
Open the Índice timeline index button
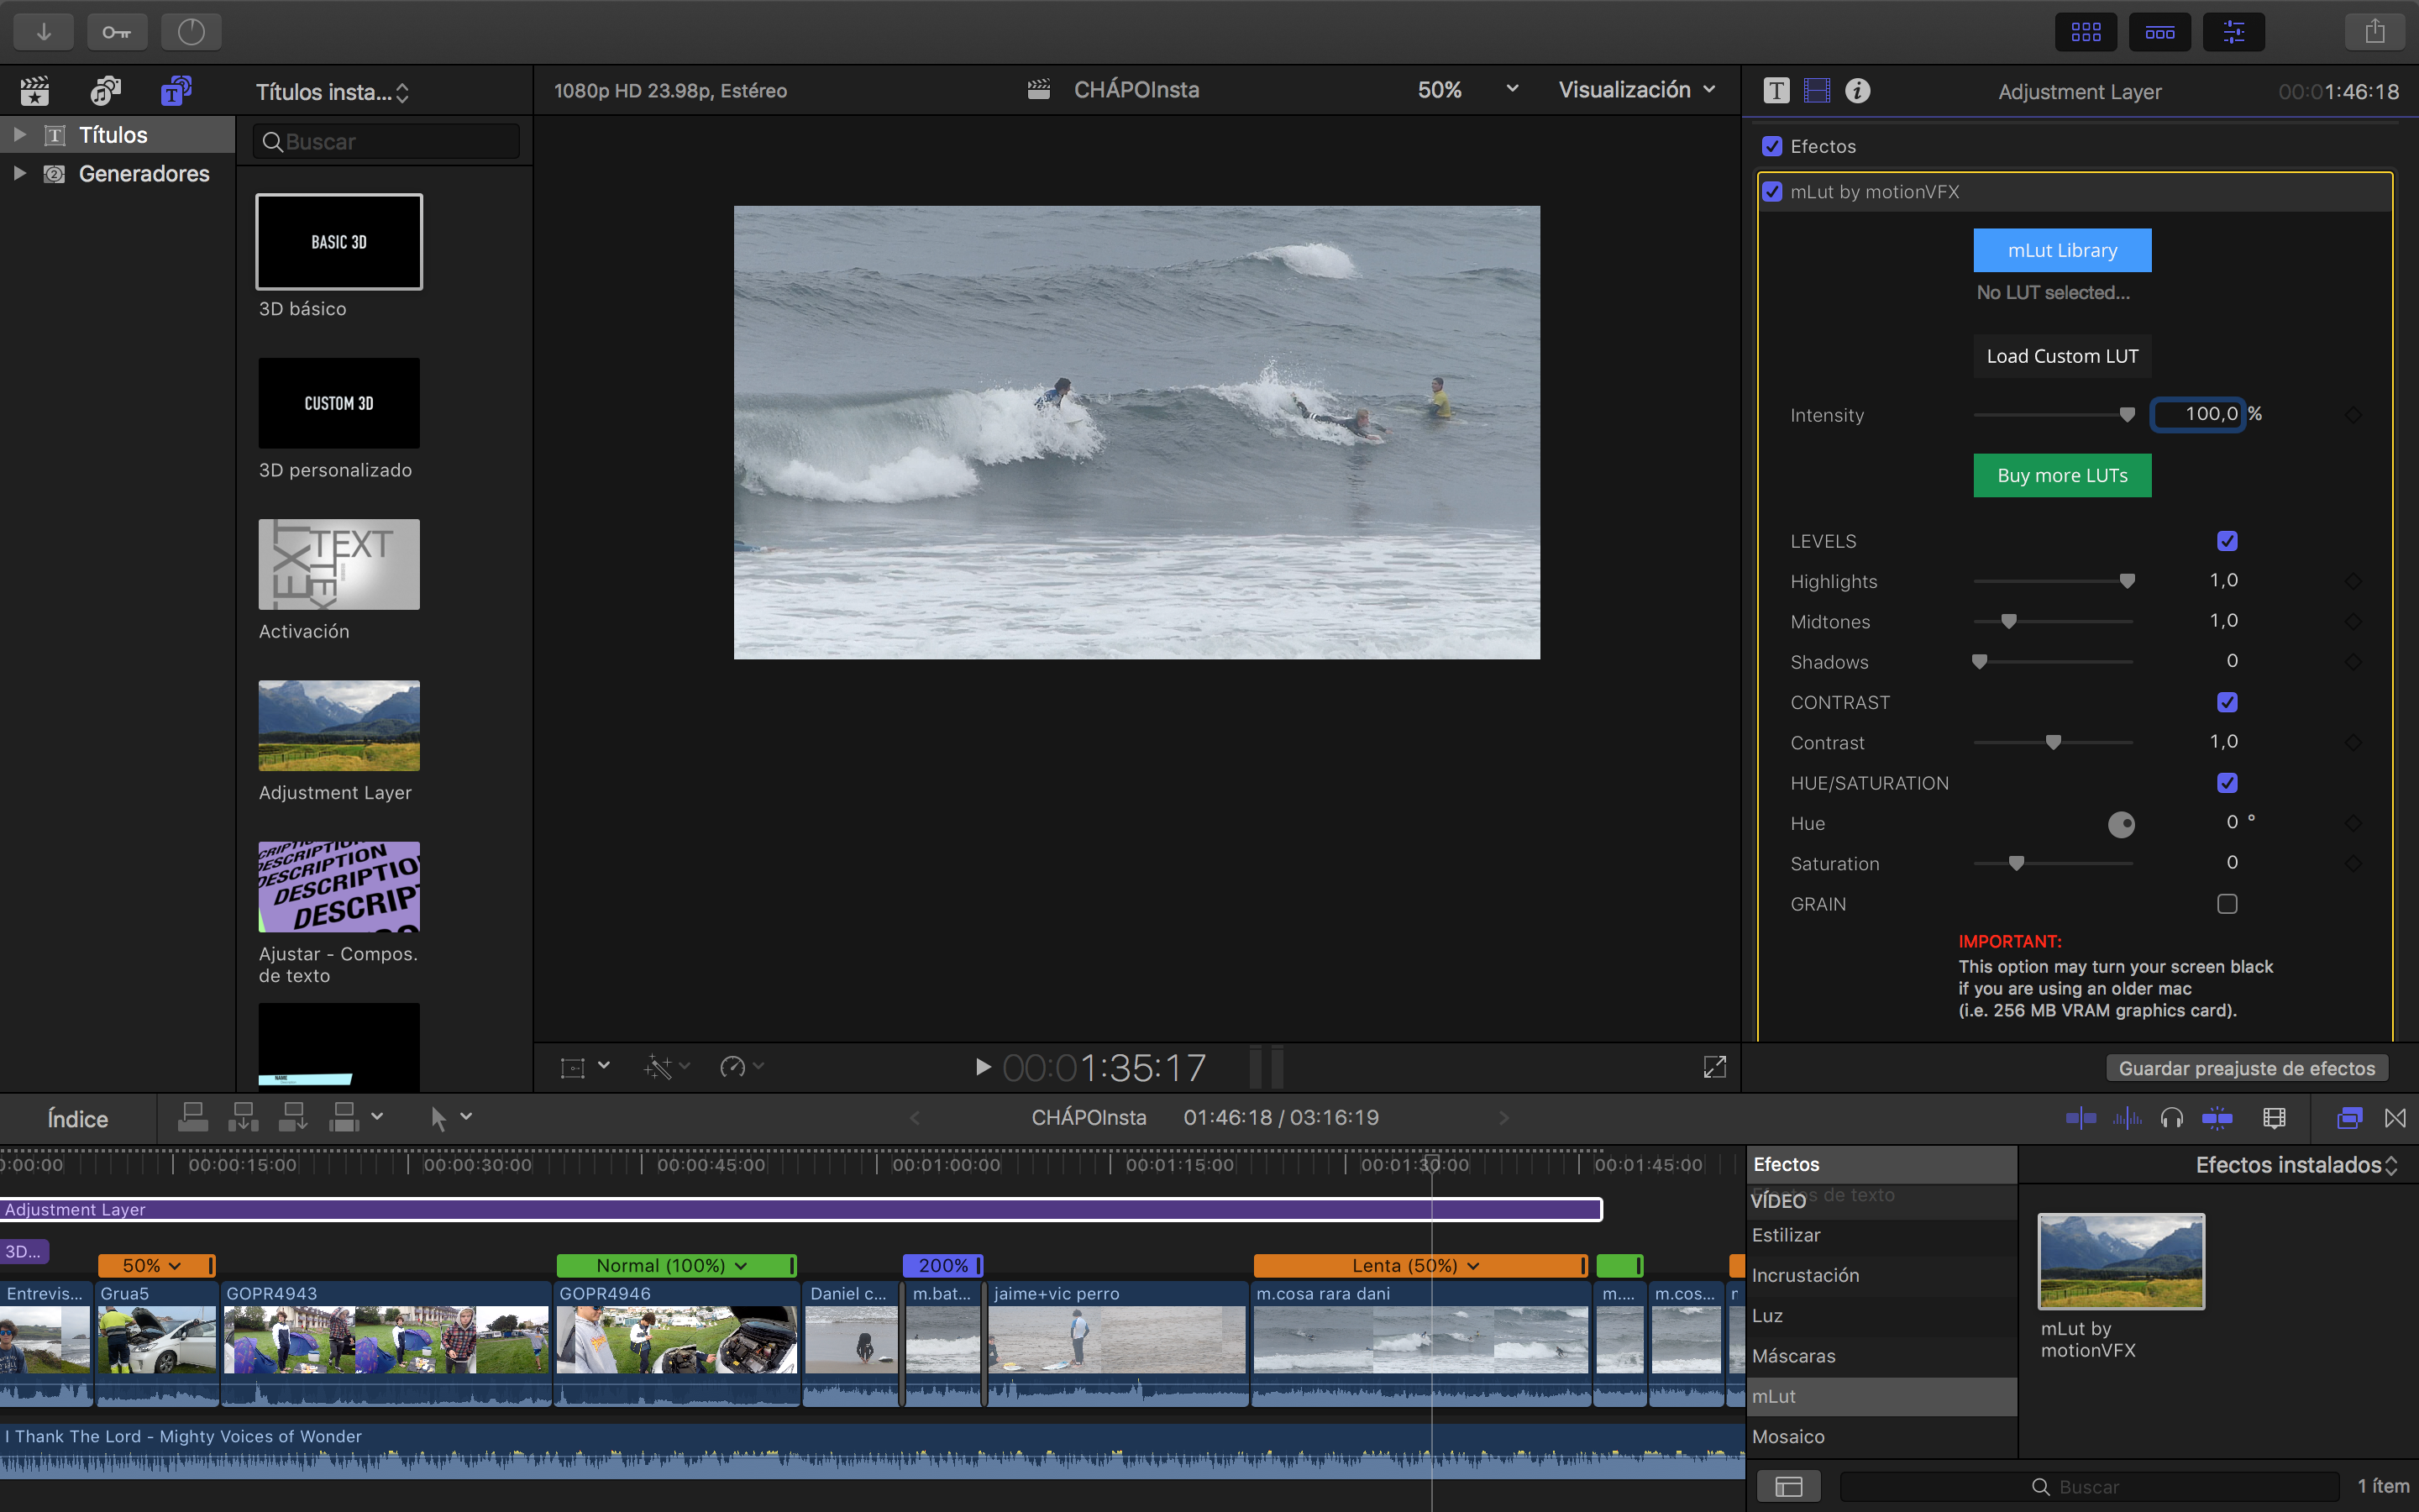pos(78,1118)
